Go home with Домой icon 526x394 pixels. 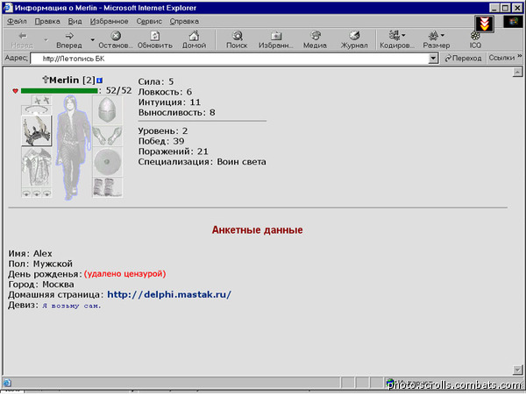coord(194,40)
